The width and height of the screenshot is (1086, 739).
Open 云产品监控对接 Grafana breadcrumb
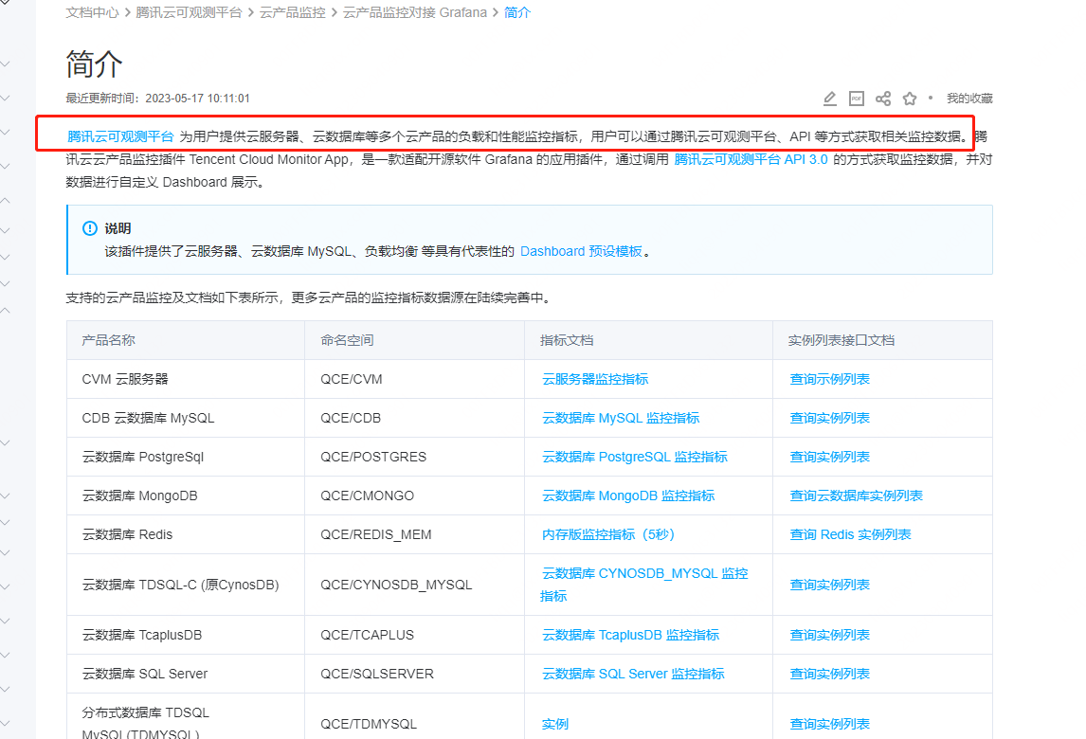[x=415, y=12]
